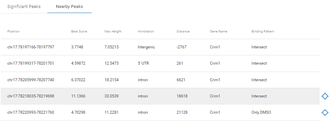Sort by the Best Score column header
Viewport: 333px width, 121px height.
click(79, 31)
